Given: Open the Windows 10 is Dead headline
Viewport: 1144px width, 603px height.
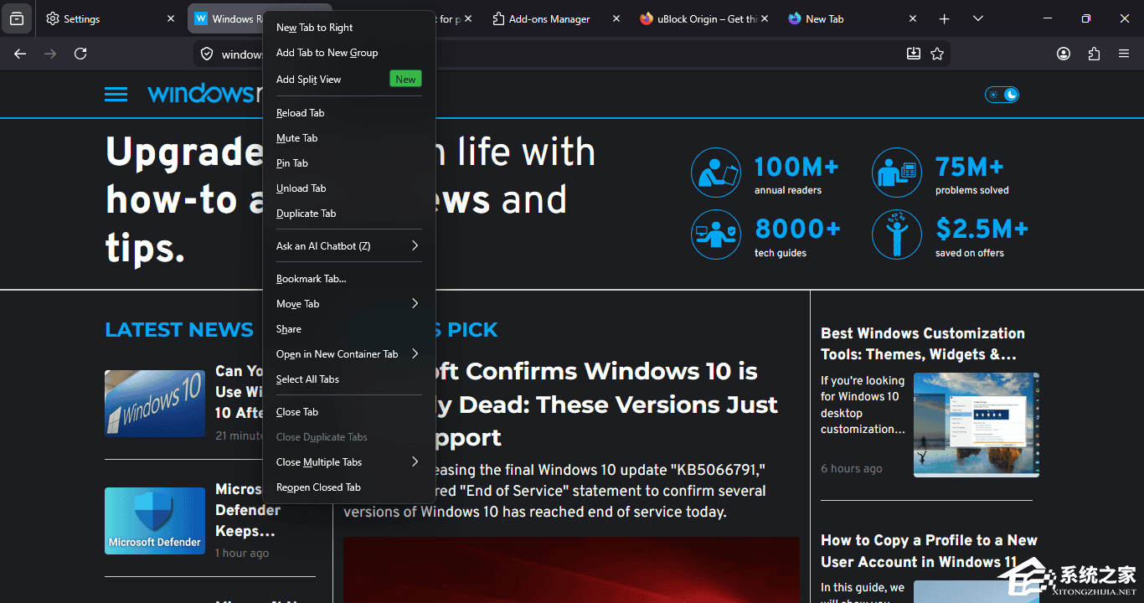Looking at the screenshot, I should tap(560, 405).
